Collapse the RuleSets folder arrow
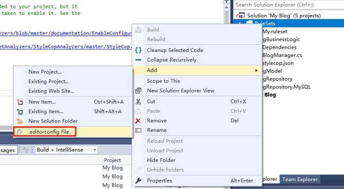344x189 pixels. 240,23
